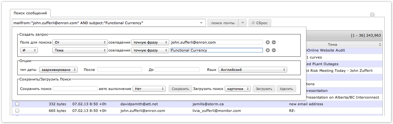Expand the search query combo box arrow
393x124 pixels.
point(201,23)
